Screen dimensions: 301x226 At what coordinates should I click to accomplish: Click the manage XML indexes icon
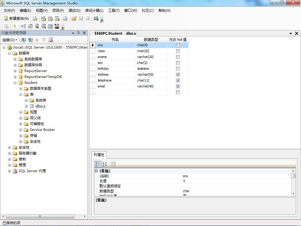tap(44, 26)
